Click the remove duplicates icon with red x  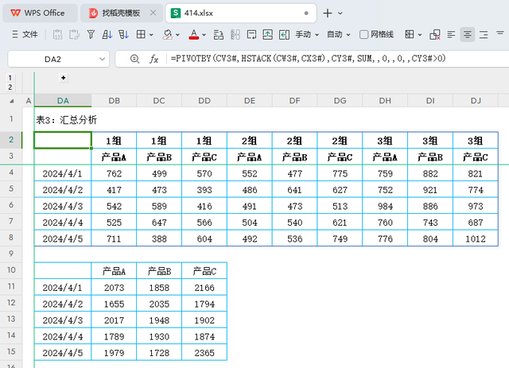435,34
